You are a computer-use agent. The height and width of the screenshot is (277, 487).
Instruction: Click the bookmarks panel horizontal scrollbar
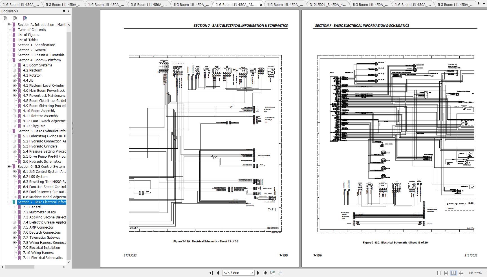click(x=20, y=267)
